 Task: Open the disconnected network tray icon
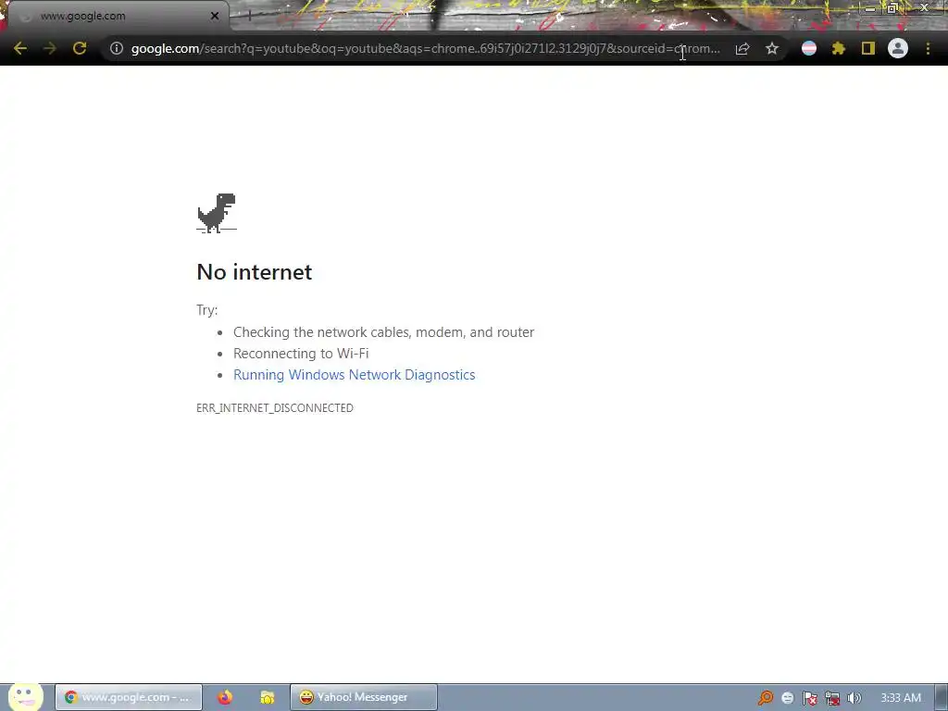(x=832, y=698)
